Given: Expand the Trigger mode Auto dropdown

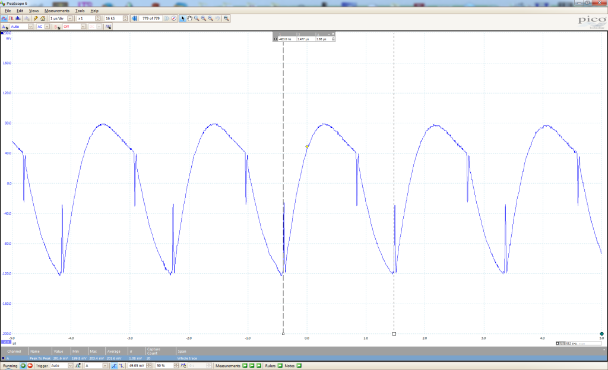Looking at the screenshot, I should point(70,366).
